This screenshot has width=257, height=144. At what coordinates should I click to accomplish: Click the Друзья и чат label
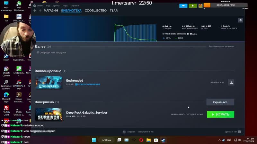231,132
